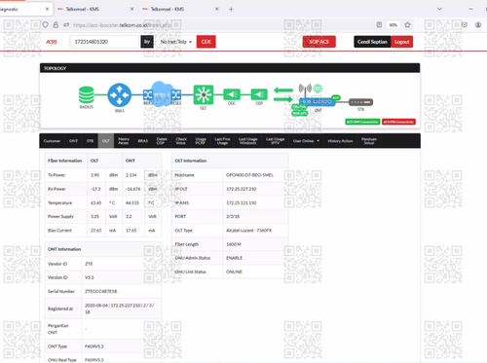
Task: Click OLT Rx Power value -17.3
Action: pyautogui.click(x=95, y=189)
